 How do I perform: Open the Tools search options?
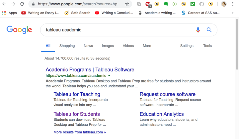207,46
